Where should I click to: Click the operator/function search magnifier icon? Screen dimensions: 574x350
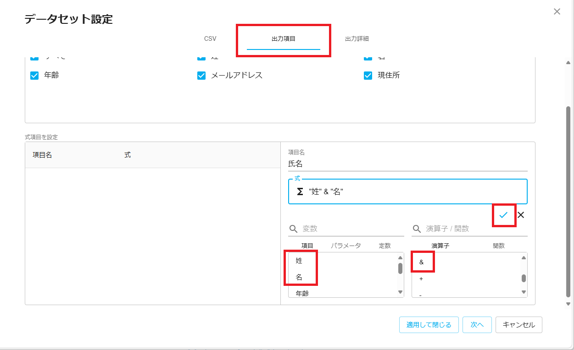click(x=417, y=229)
